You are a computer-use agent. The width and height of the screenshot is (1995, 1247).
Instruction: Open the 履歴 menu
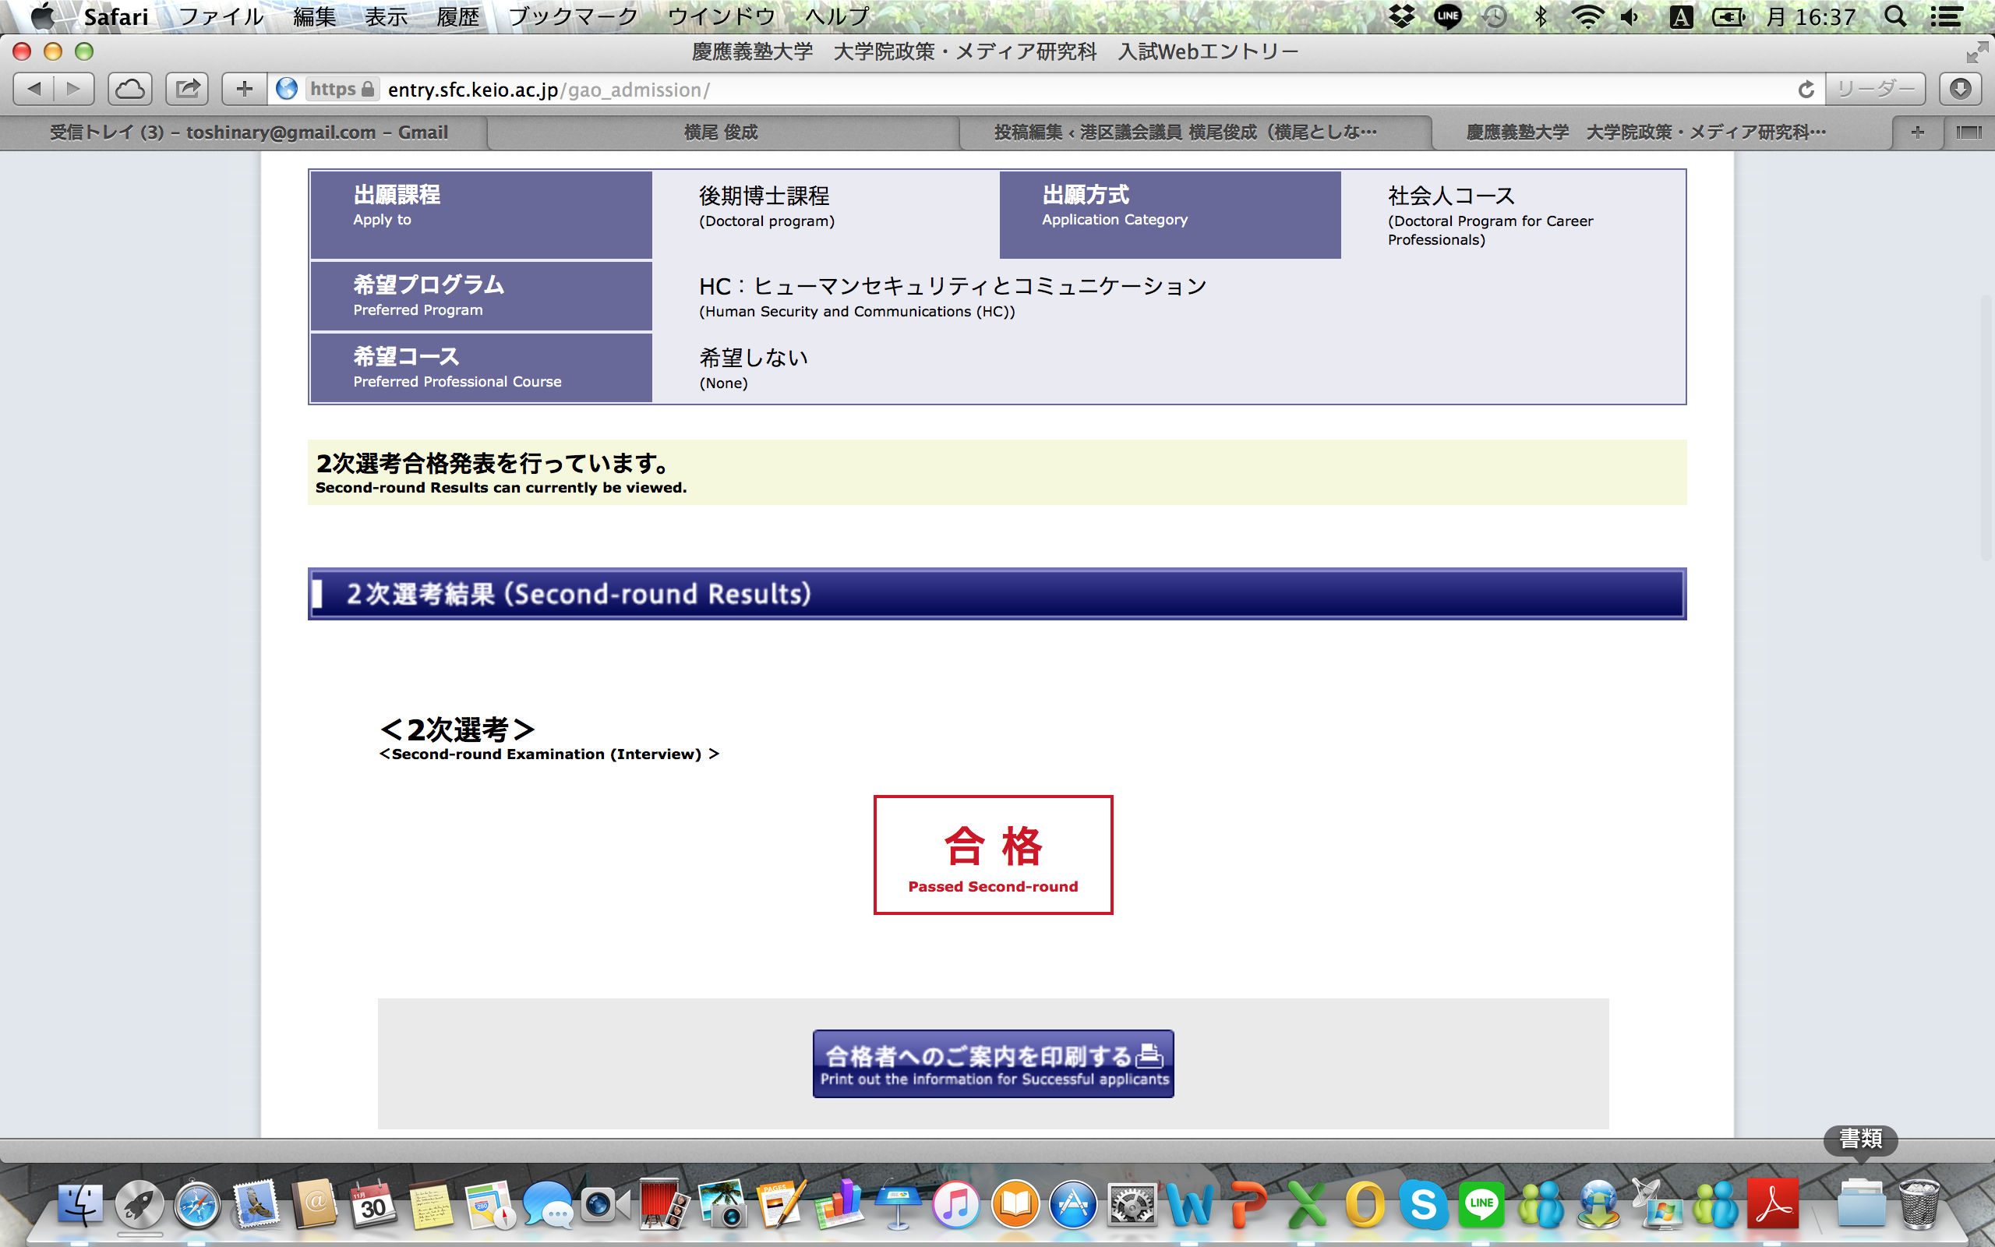coord(458,16)
